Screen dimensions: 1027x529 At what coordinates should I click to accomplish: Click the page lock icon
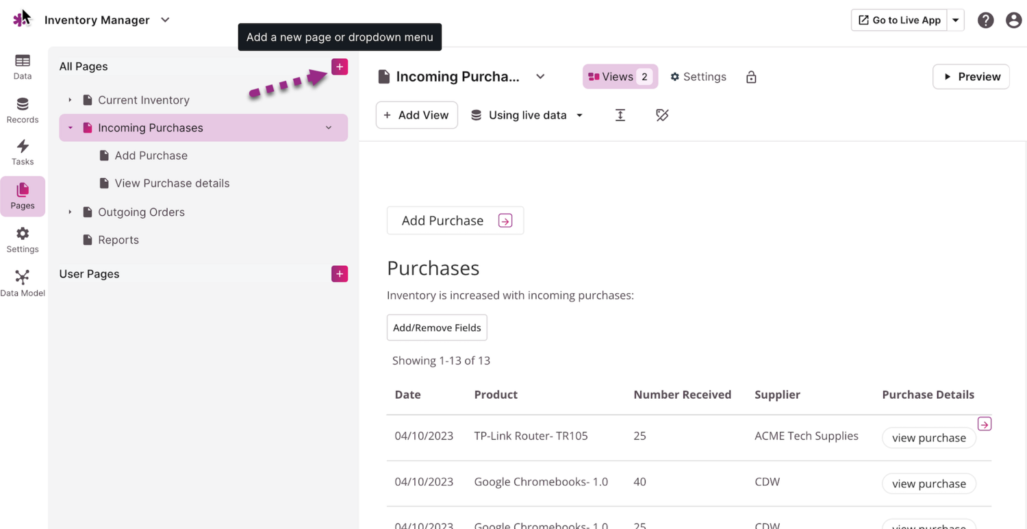coord(751,77)
